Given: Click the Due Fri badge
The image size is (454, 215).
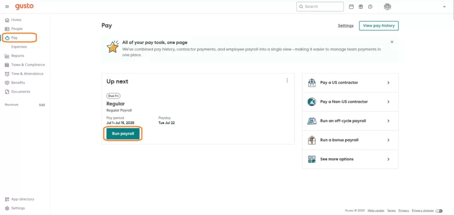Looking at the screenshot, I should 113,96.
